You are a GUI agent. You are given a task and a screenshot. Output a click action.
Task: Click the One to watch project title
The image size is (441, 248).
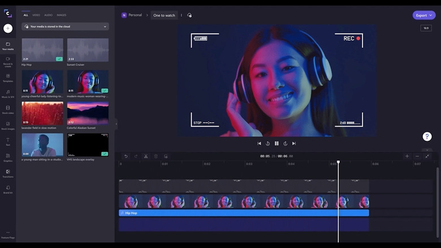[164, 15]
